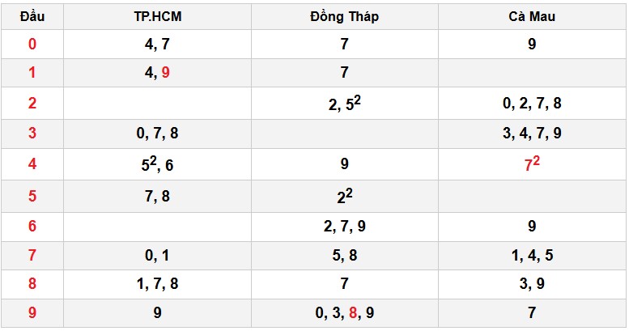Select the red 7² value under Cà Mau
629x331 pixels.
(x=532, y=165)
